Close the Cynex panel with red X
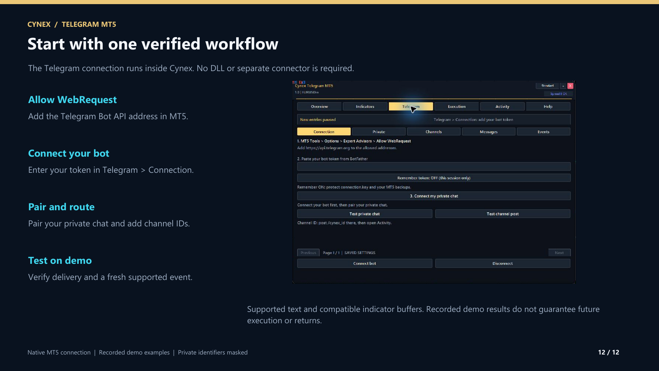 point(570,86)
